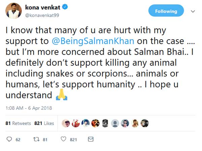Viewport: 202px width, 151px height.
Task: Expand the tweet options chevron
Action: pyautogui.click(x=193, y=11)
